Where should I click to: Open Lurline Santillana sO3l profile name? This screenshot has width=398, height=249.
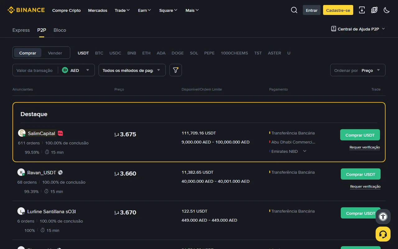click(x=52, y=212)
